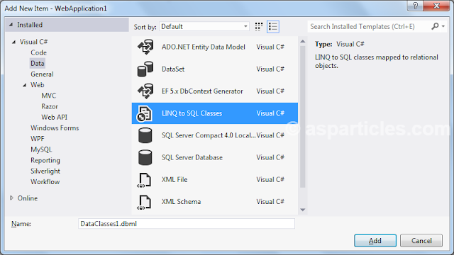Select the WPF category

[38, 139]
